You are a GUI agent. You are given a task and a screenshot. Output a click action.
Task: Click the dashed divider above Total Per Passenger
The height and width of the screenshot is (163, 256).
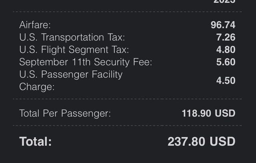(127, 99)
